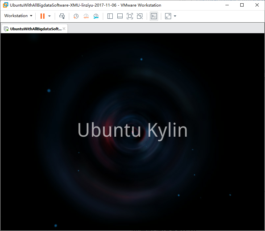
Task: Toggle the library sidebar panel
Action: [x=110, y=16]
